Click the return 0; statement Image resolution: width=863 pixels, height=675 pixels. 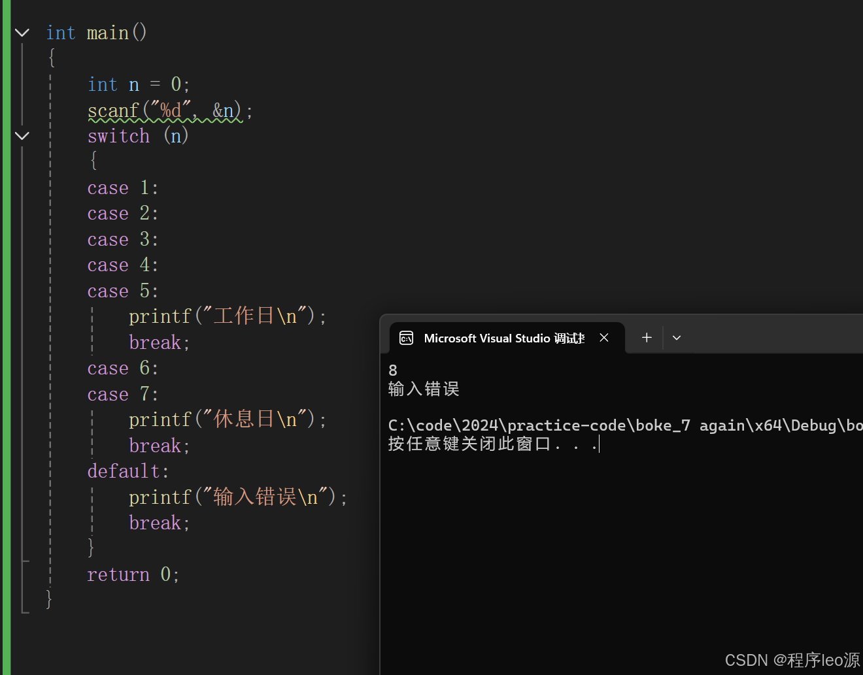pyautogui.click(x=133, y=574)
